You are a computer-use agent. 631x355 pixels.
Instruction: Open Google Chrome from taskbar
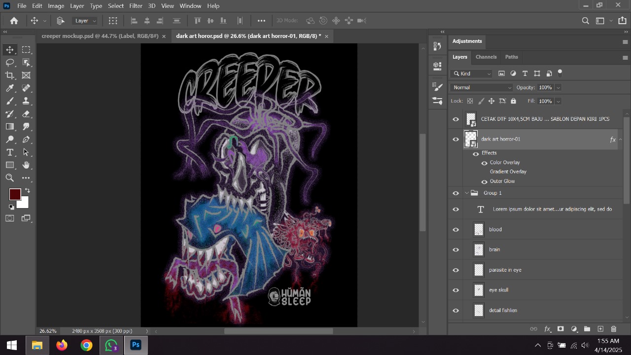point(86,345)
